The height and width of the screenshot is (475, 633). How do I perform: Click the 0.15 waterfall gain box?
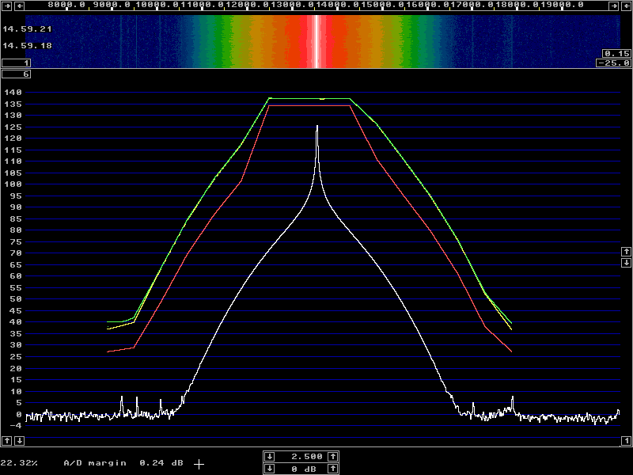click(616, 53)
